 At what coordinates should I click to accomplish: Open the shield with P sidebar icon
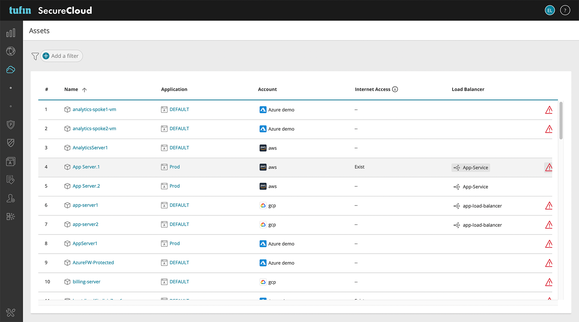11,125
